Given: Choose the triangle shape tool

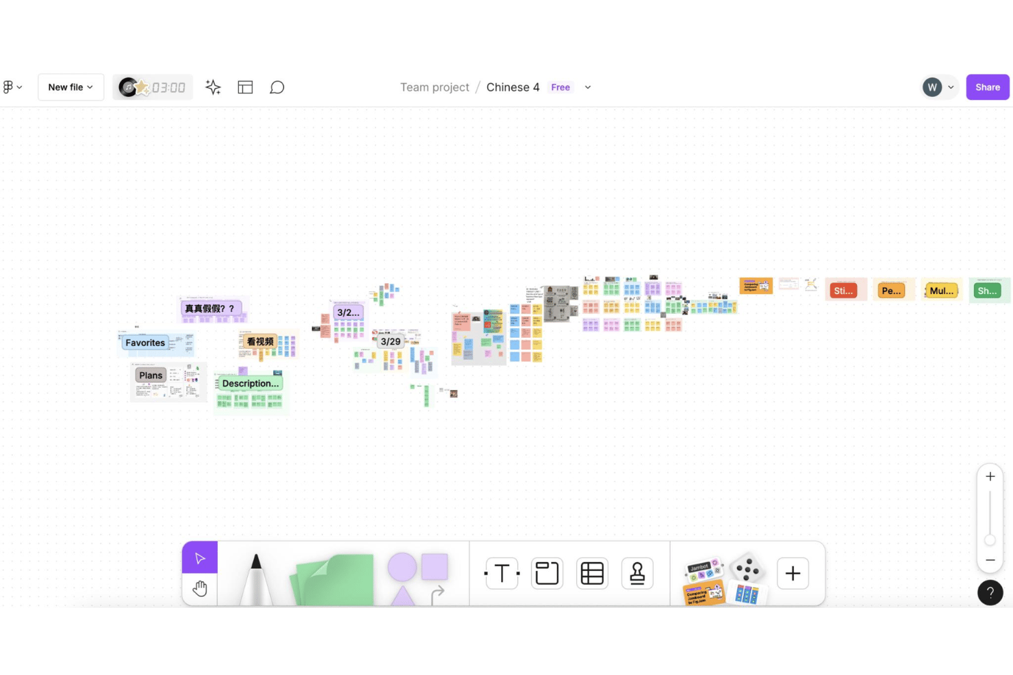Looking at the screenshot, I should tap(402, 596).
